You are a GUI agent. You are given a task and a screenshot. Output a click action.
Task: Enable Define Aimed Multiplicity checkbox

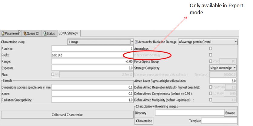click(x=211, y=100)
